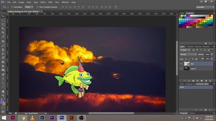Toggle lock position icon
The image size is (216, 121).
click(x=193, y=59)
